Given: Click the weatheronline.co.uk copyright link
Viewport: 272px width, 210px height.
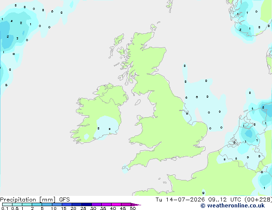Looking at the screenshot, I should pyautogui.click(x=233, y=206).
